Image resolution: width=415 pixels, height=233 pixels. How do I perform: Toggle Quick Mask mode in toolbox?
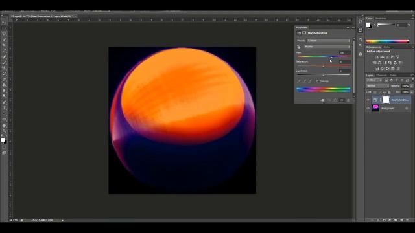[4, 147]
